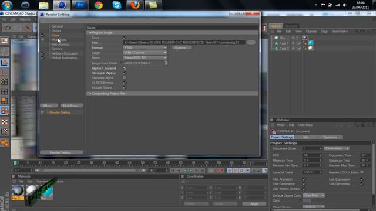376x211 pixels.
Task: Select General in the Render Settings list
Action: [x=57, y=26]
